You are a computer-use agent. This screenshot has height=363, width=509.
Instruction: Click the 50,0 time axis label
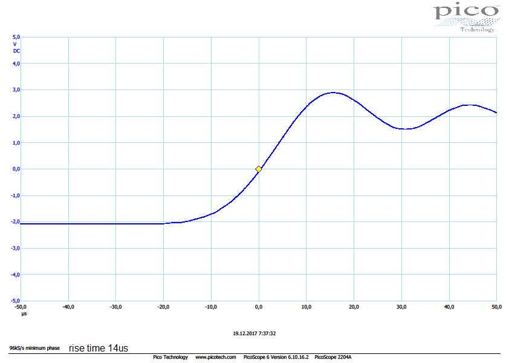tap(497, 307)
